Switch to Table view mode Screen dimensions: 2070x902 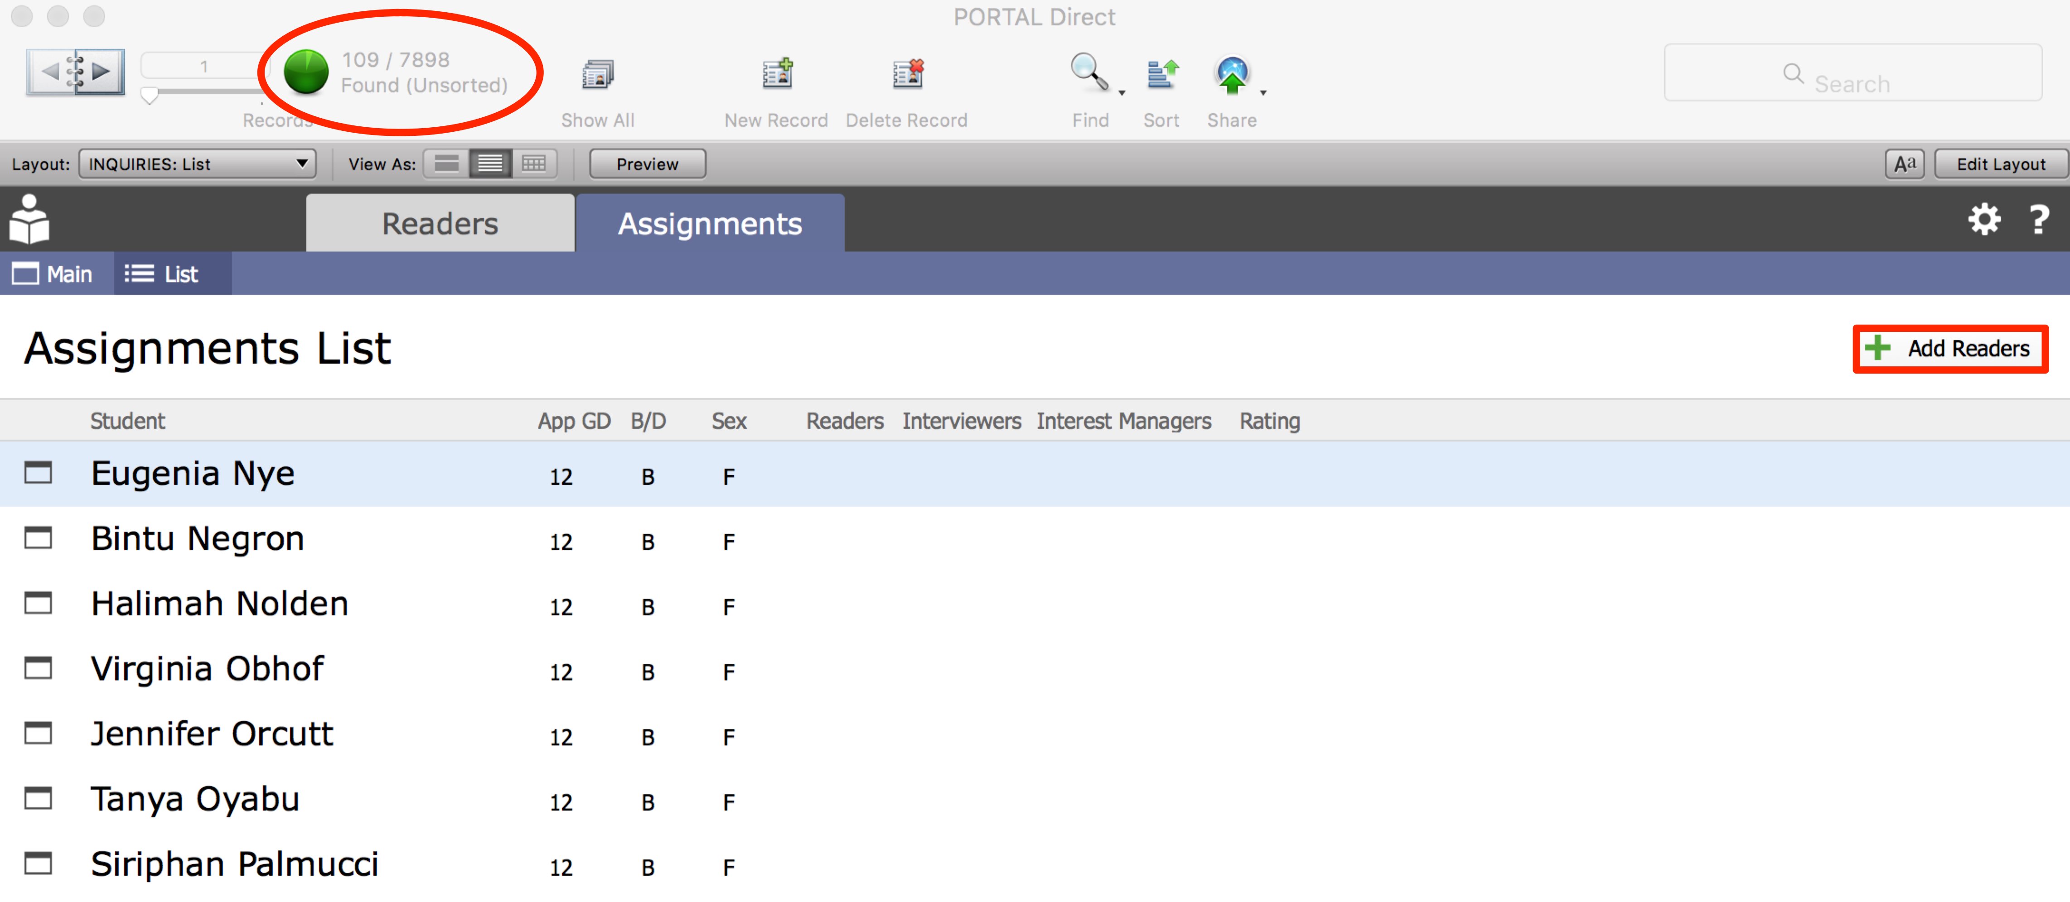pos(533,164)
